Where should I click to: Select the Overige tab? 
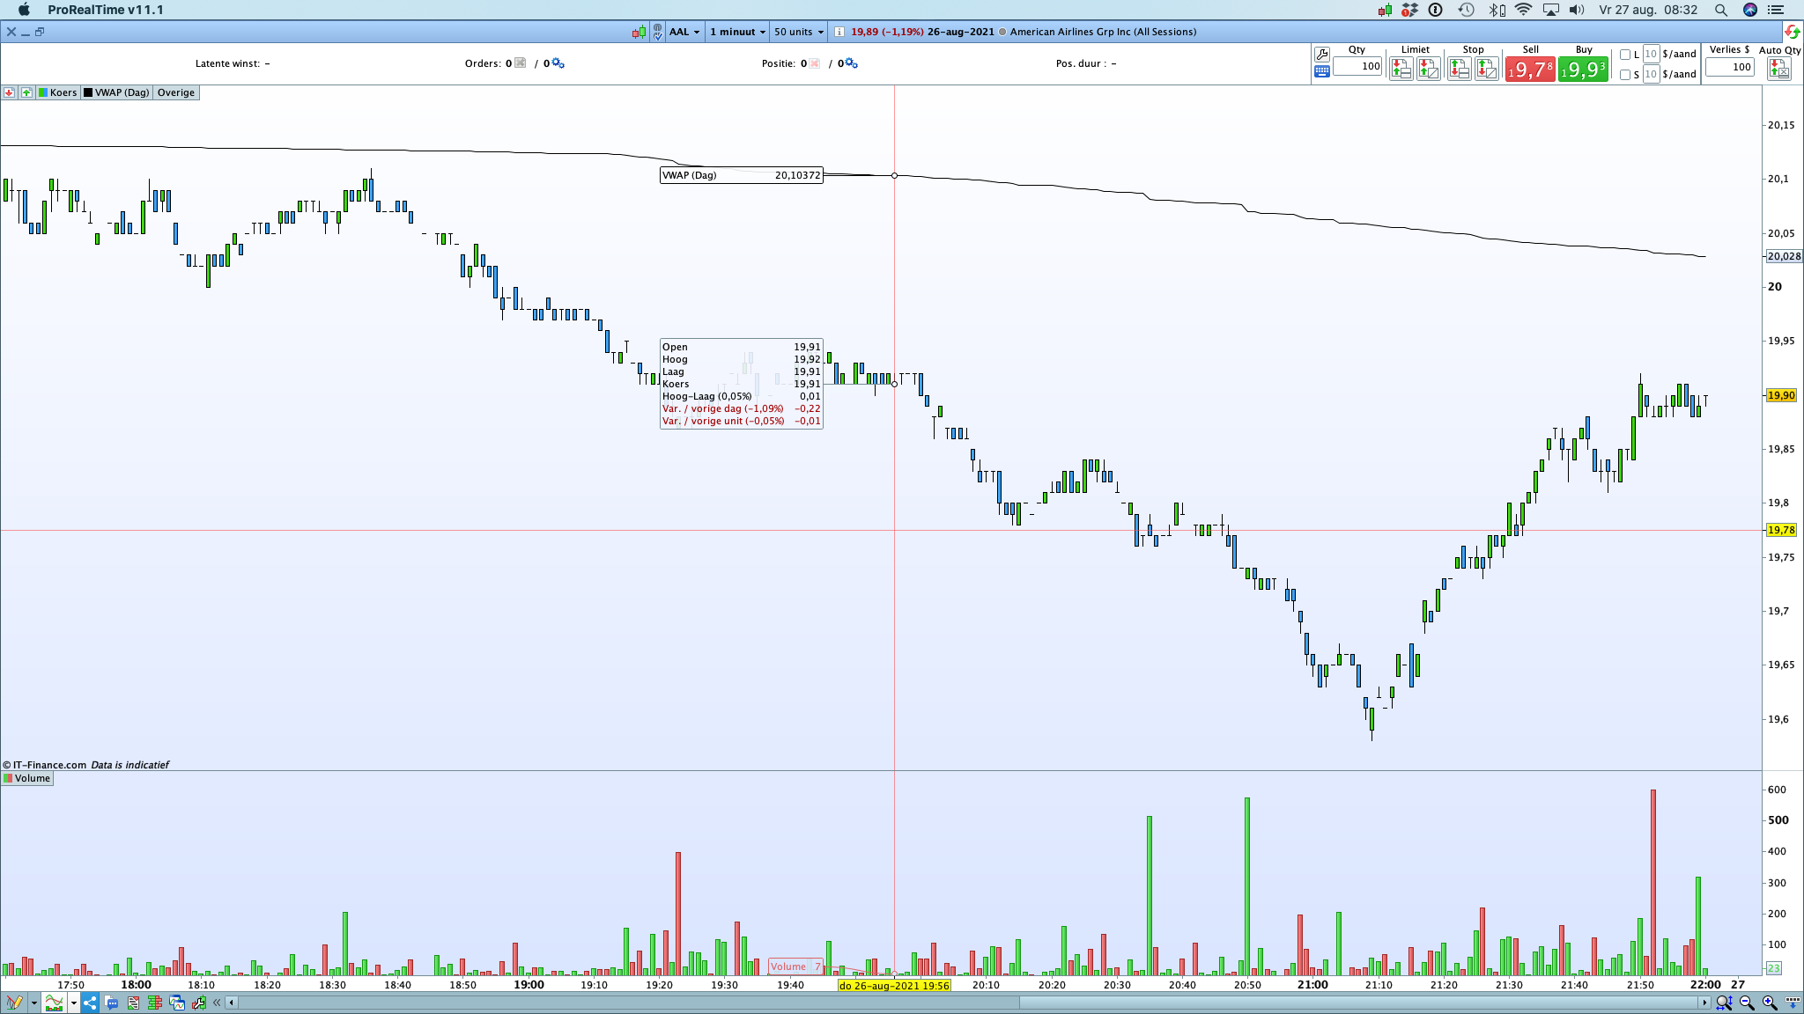176,92
